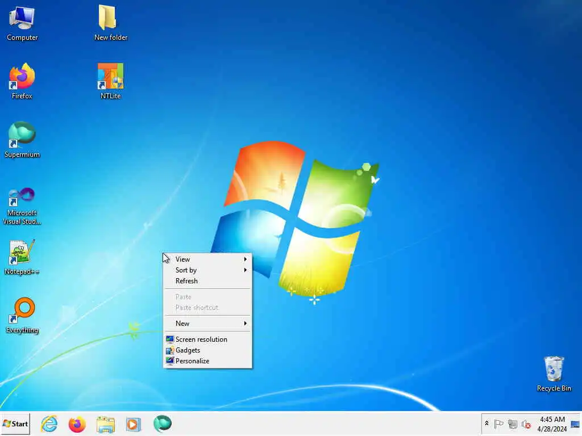The width and height of the screenshot is (582, 436).
Task: Select the Firefox desktop shortcut
Action: pos(22,82)
